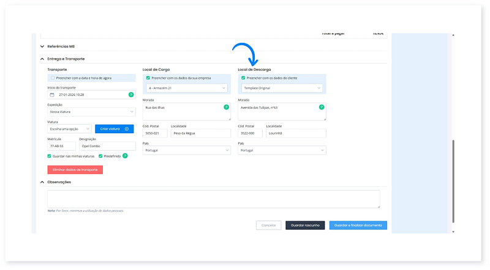Click the Guardar rascunho button
The height and width of the screenshot is (270, 490).
click(304, 225)
